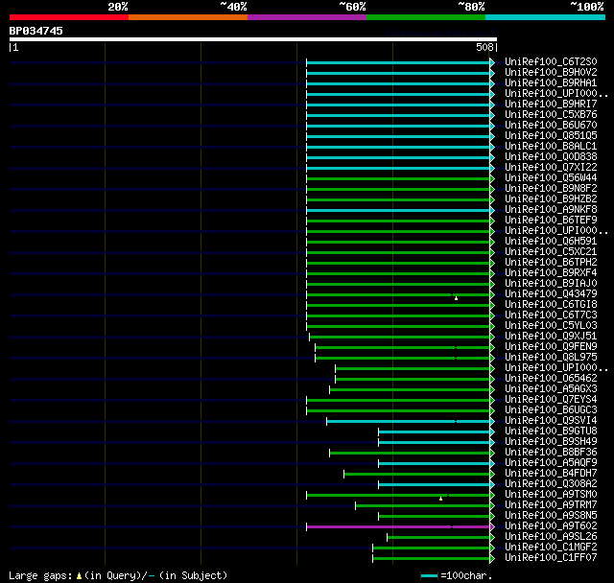Open hit UniRef100_B9HRI7
This screenshot has height=583, width=614.
551,105
